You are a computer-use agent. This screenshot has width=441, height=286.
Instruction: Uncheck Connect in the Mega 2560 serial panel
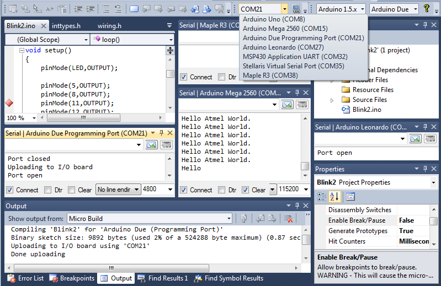click(183, 190)
